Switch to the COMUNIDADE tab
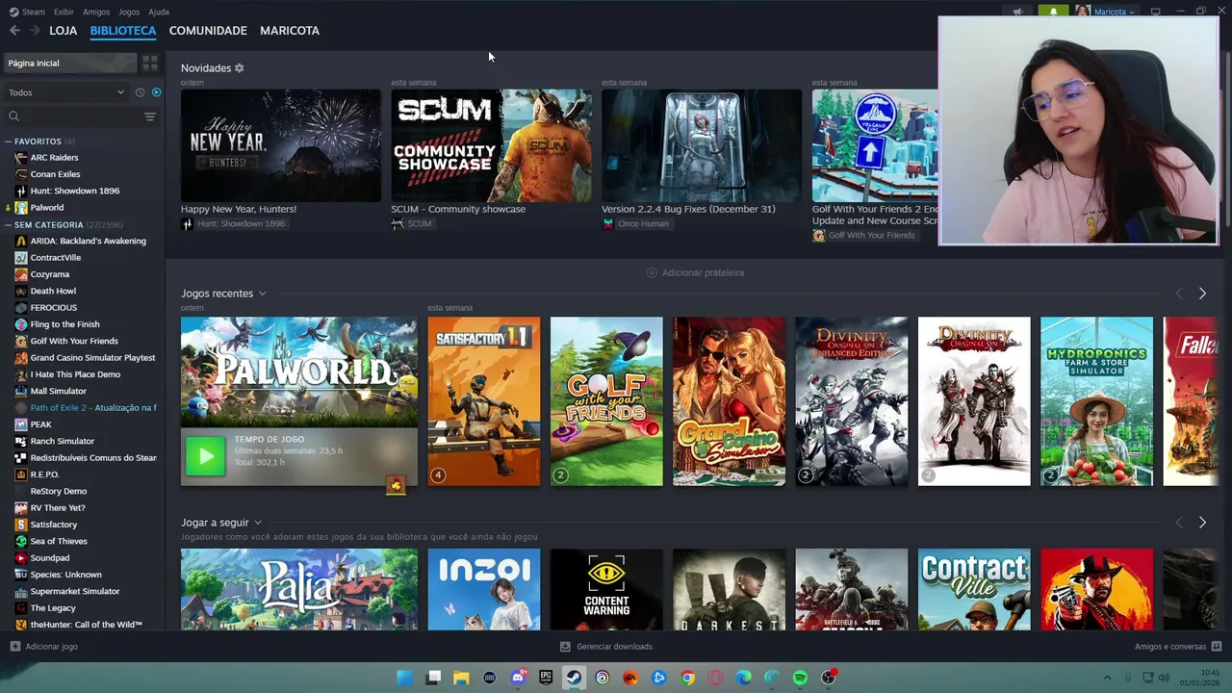 pyautogui.click(x=208, y=31)
